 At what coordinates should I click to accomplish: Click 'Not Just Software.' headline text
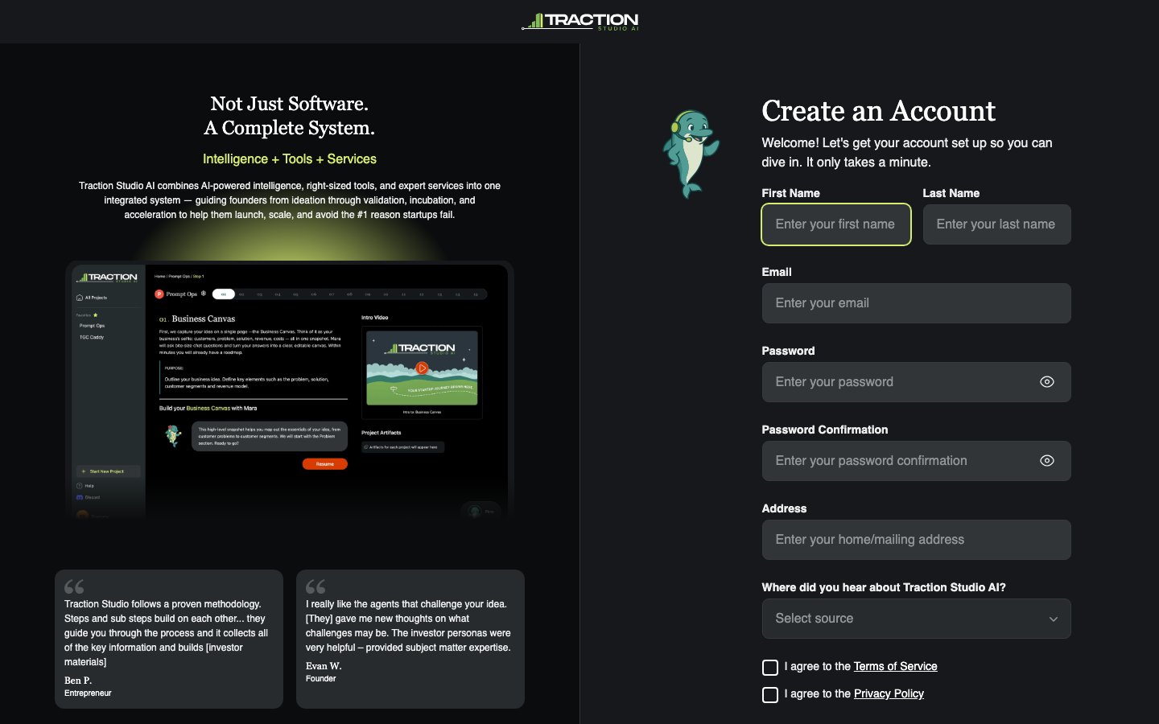pos(290,104)
